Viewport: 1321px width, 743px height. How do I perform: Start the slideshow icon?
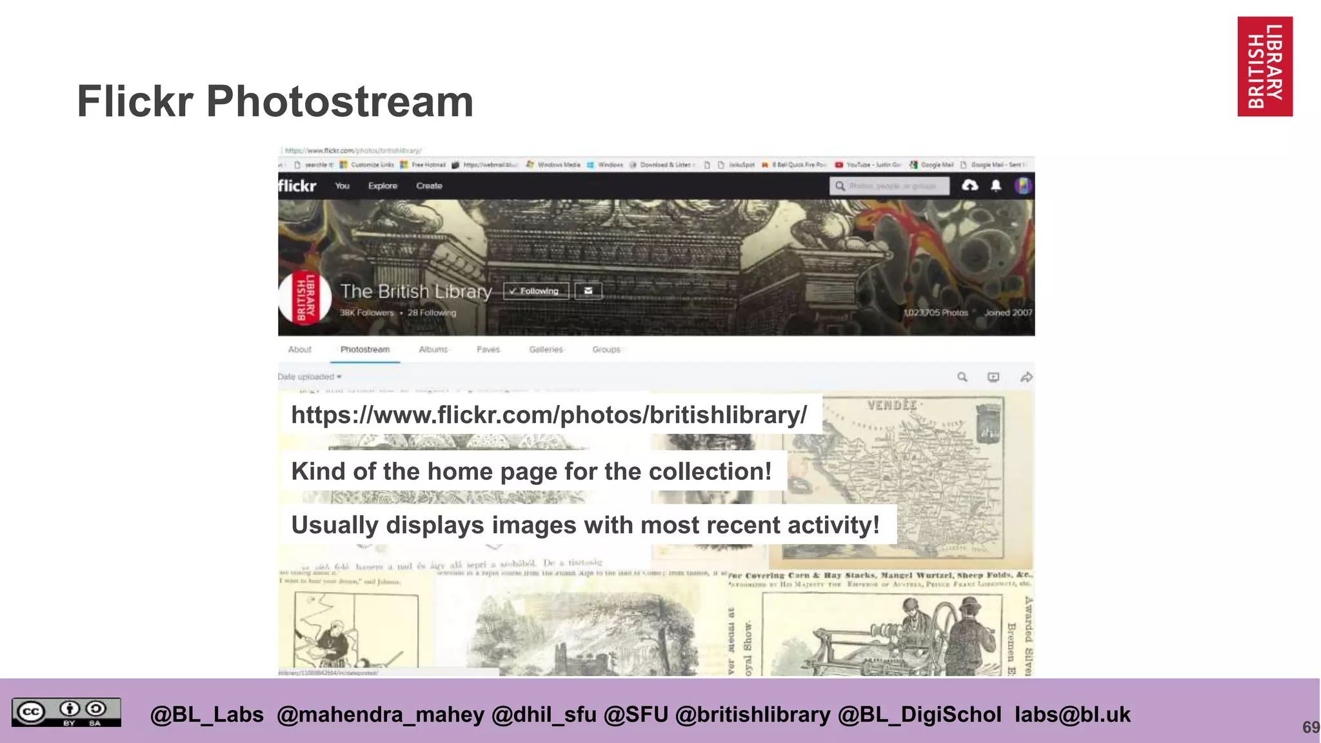[993, 377]
